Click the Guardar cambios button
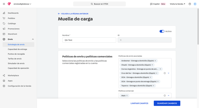This screenshot has width=199, height=108. tap(167, 103)
